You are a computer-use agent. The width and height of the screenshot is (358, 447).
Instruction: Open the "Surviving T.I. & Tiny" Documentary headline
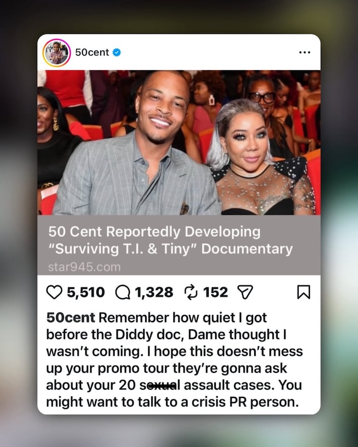click(170, 240)
